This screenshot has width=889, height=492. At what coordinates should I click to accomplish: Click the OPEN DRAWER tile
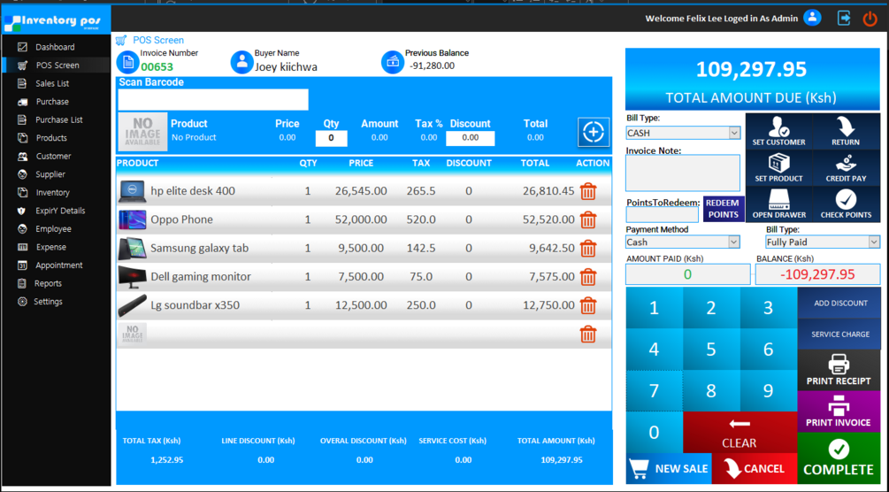[778, 204]
